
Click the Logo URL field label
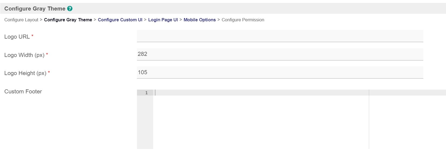click(x=17, y=37)
